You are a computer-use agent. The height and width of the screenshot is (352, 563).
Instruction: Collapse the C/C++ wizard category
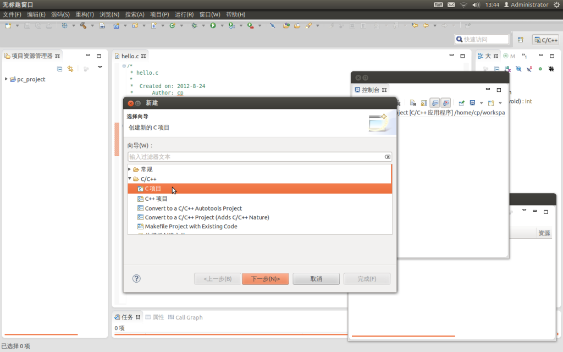pos(129,178)
